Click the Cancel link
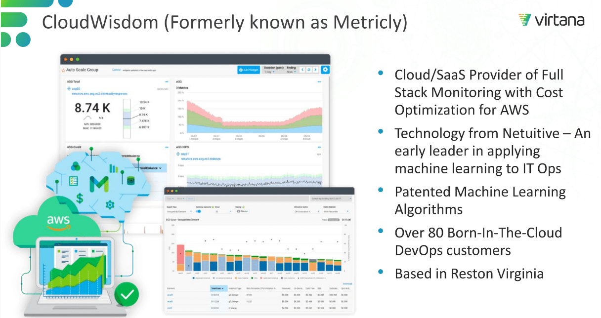Viewport: 601px width, 318px height. click(117, 70)
